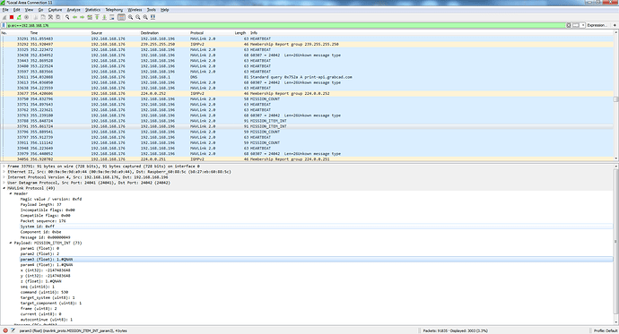The width and height of the screenshot is (619, 334).
Task: Toggle auto scroll during live capture
Action: [112, 17]
